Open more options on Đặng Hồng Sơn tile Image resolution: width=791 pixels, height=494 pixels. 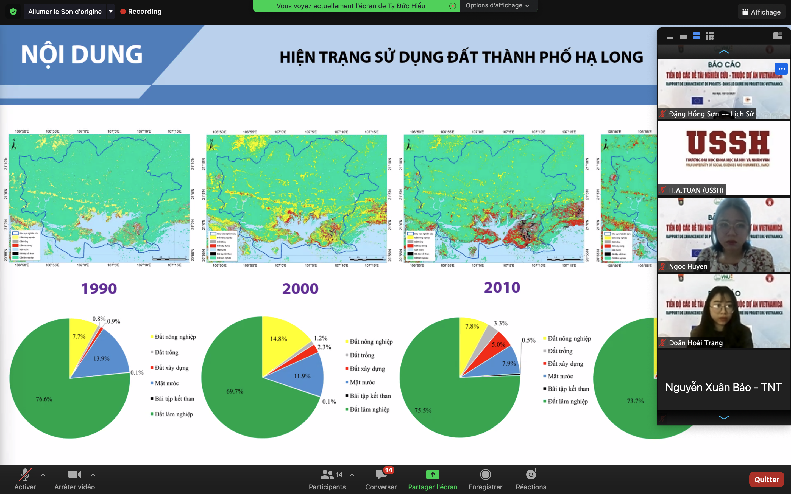781,69
